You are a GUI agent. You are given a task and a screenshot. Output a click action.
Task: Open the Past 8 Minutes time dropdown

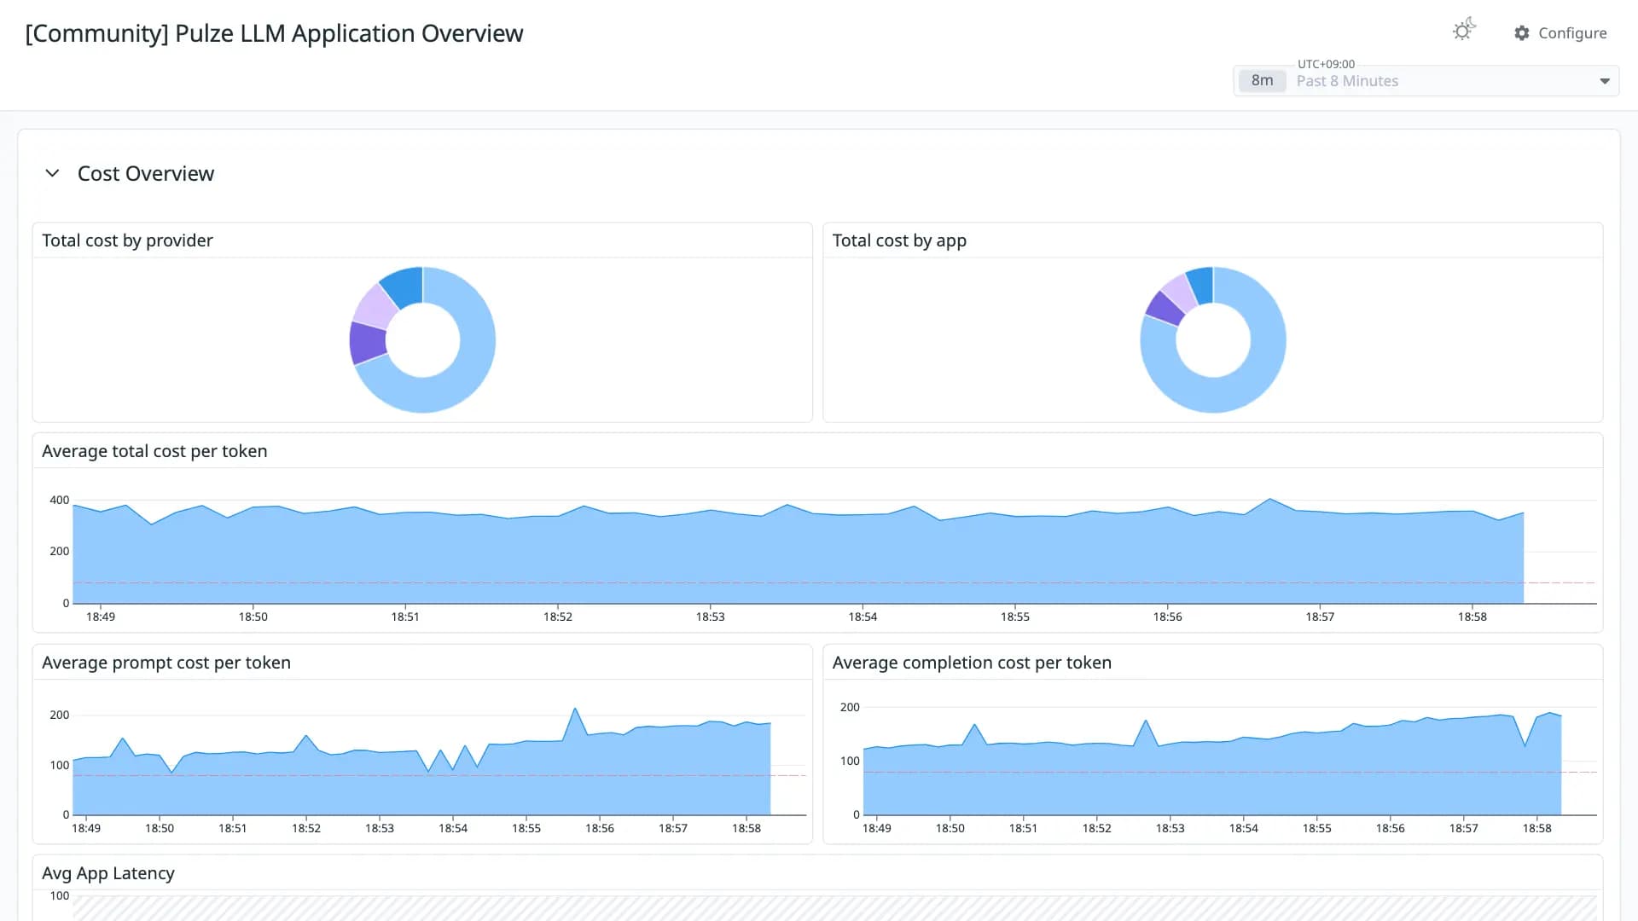(1426, 81)
